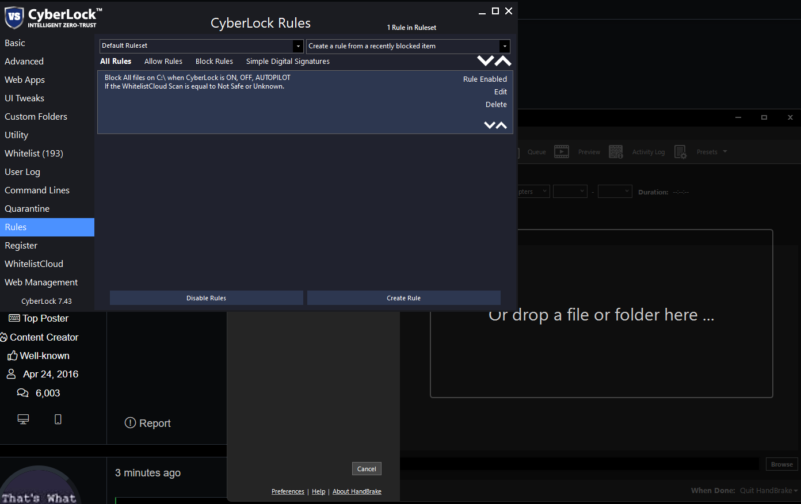Click the HandBrake destination path field
Image resolution: width=801 pixels, height=504 pixels.
click(x=579, y=464)
